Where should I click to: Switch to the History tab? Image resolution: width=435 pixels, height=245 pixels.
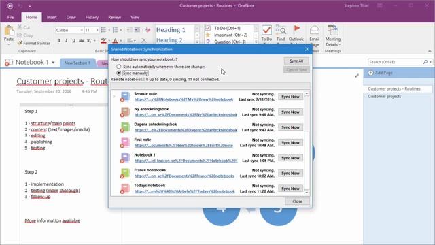[92, 17]
